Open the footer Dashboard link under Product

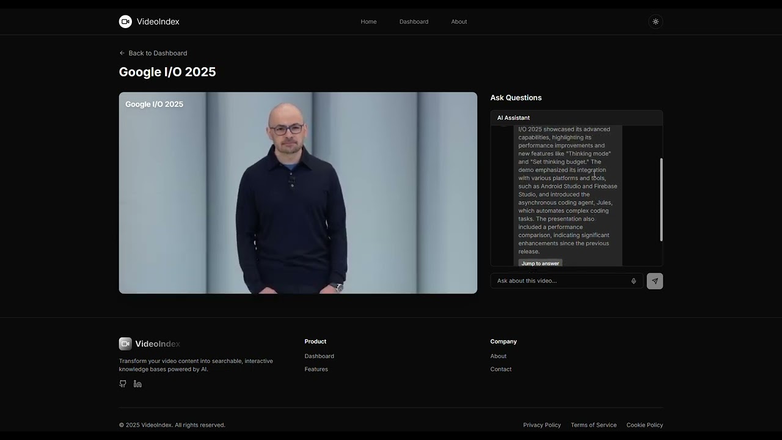point(320,356)
